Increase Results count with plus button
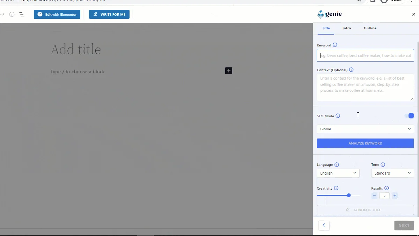The height and width of the screenshot is (236, 419). click(395, 196)
